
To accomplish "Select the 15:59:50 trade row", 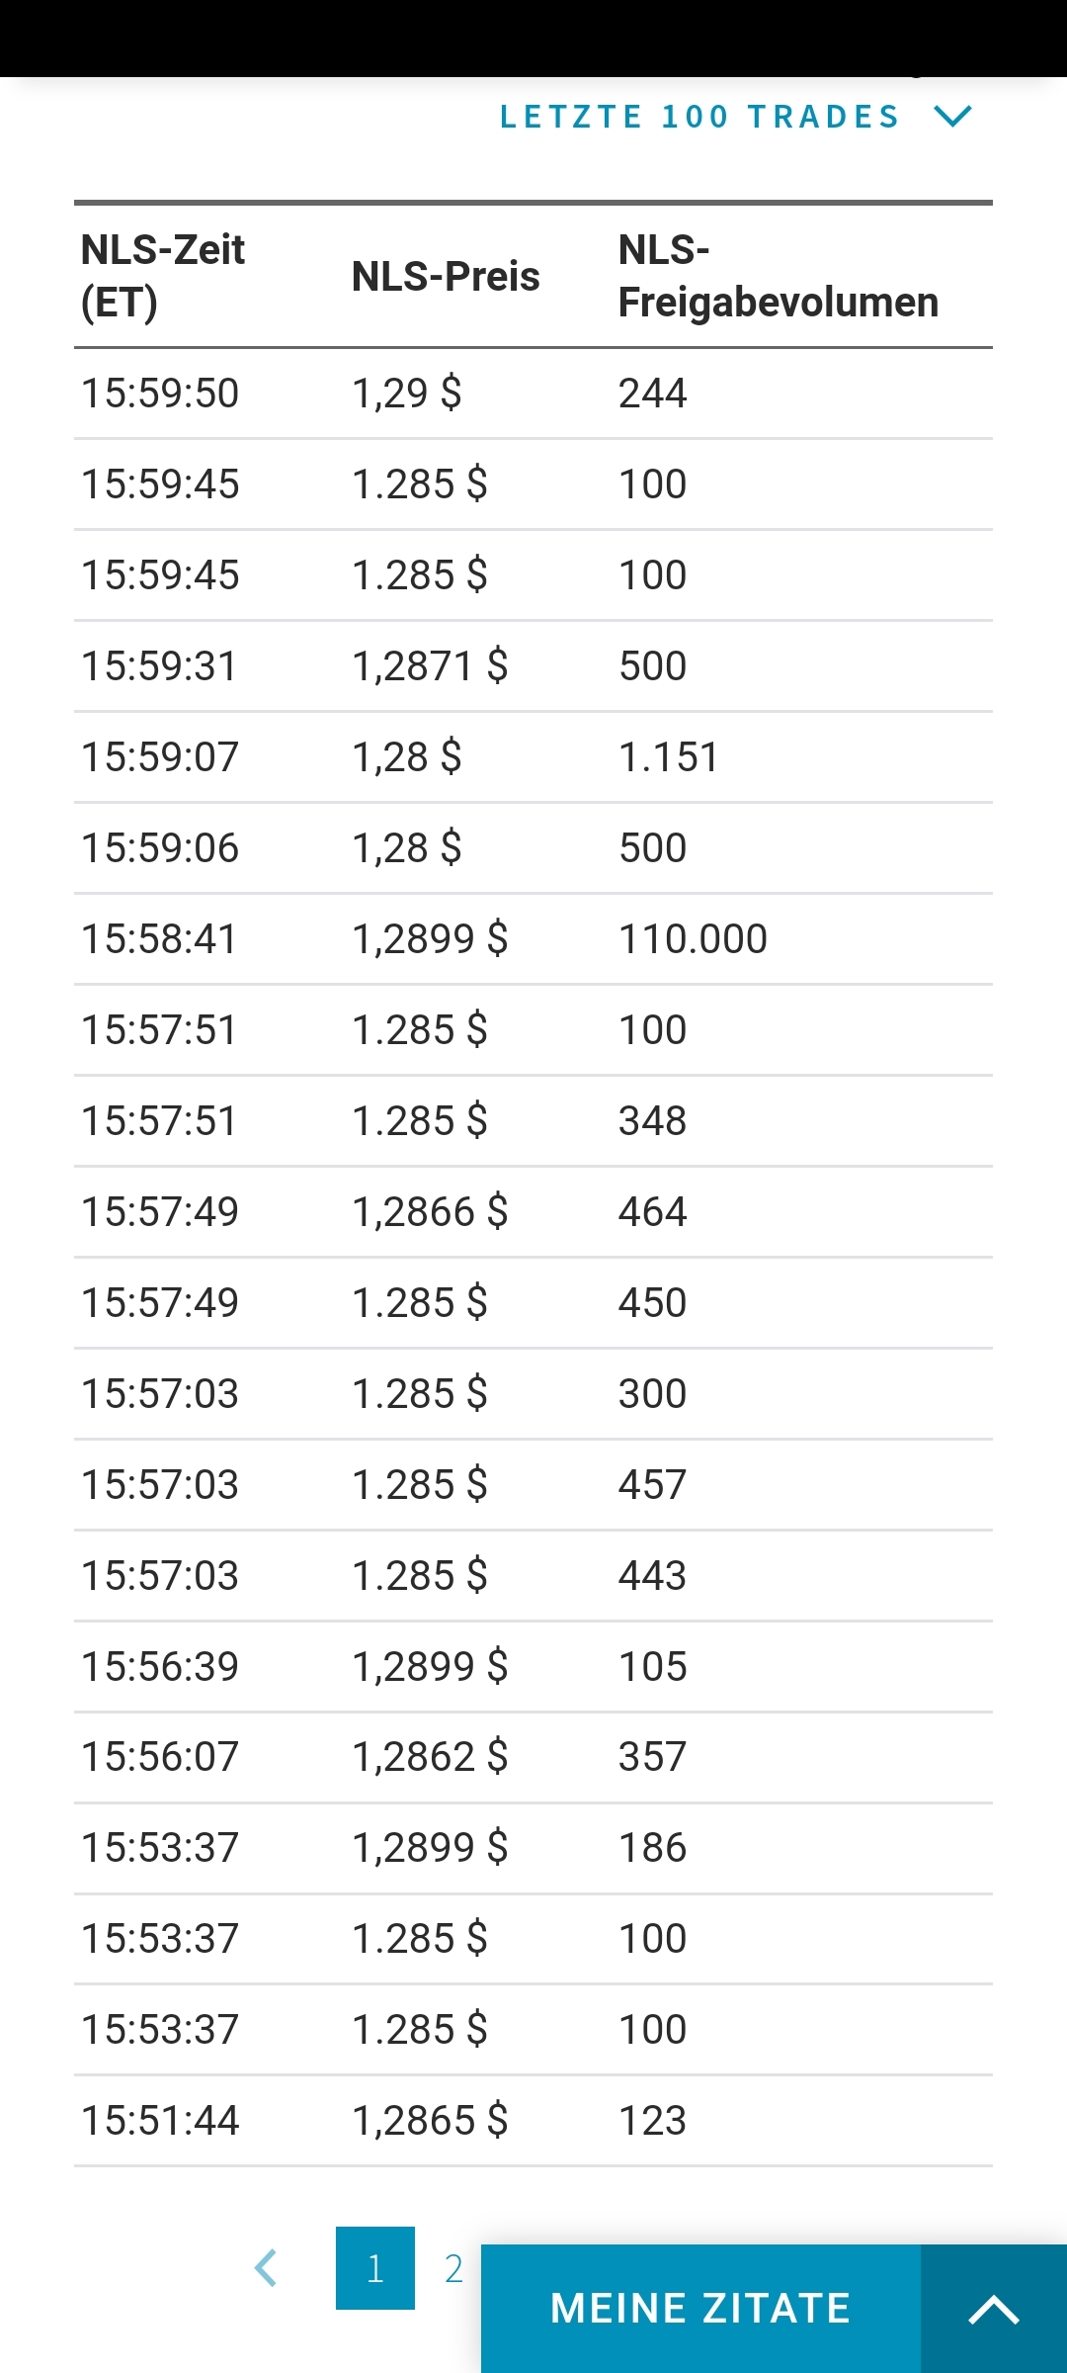I will [533, 394].
